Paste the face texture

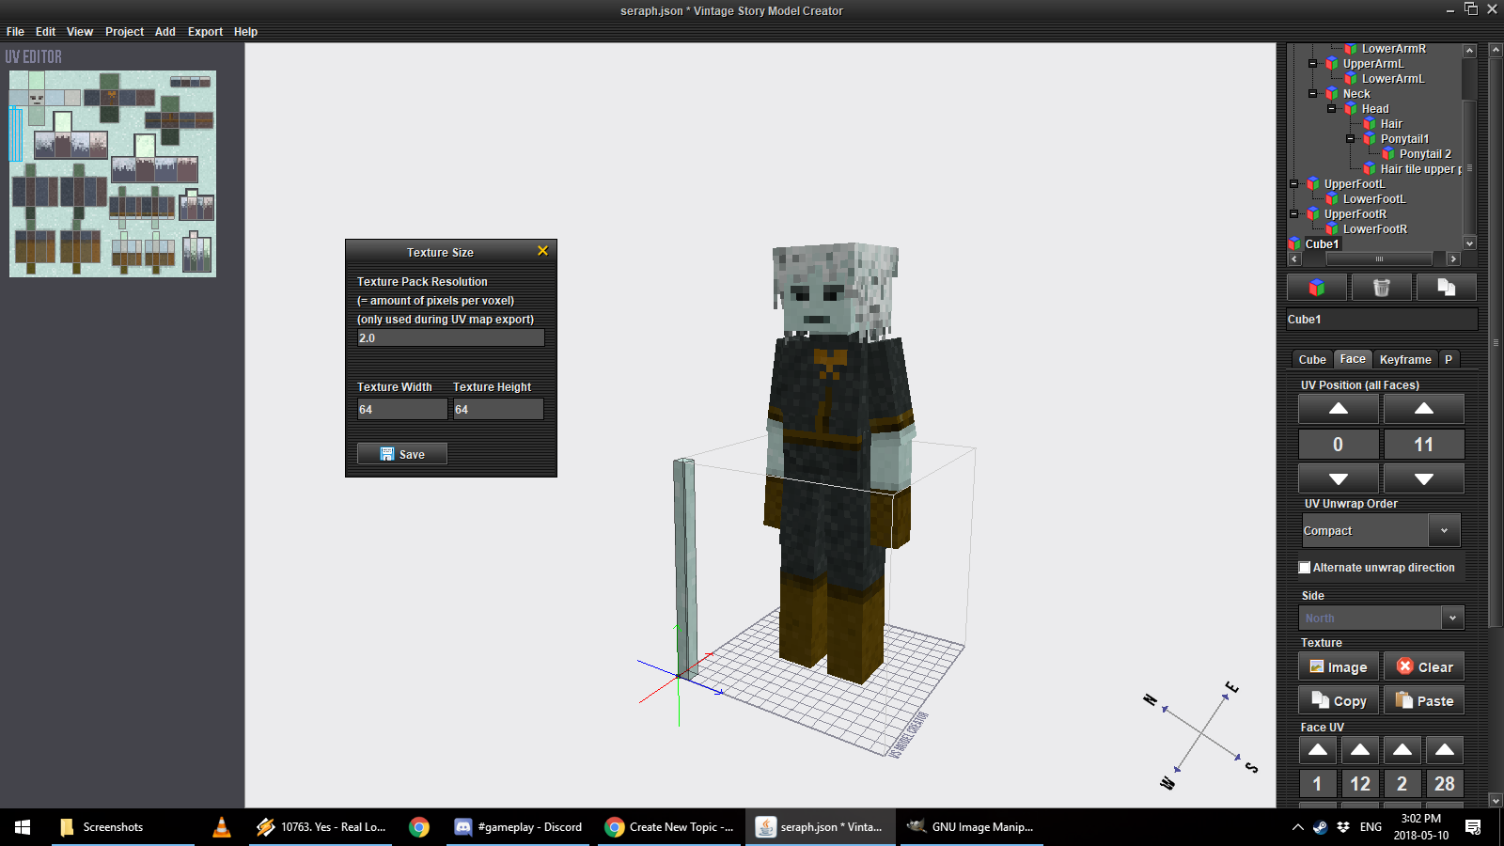click(1424, 701)
